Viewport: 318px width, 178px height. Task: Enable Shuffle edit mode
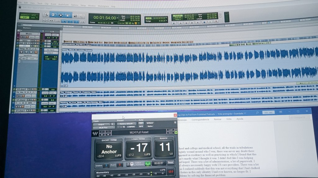click(x=25, y=15)
